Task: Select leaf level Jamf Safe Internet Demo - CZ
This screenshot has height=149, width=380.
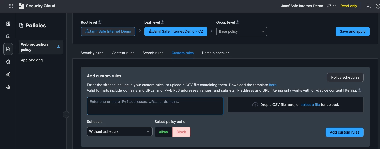Action: (x=176, y=31)
